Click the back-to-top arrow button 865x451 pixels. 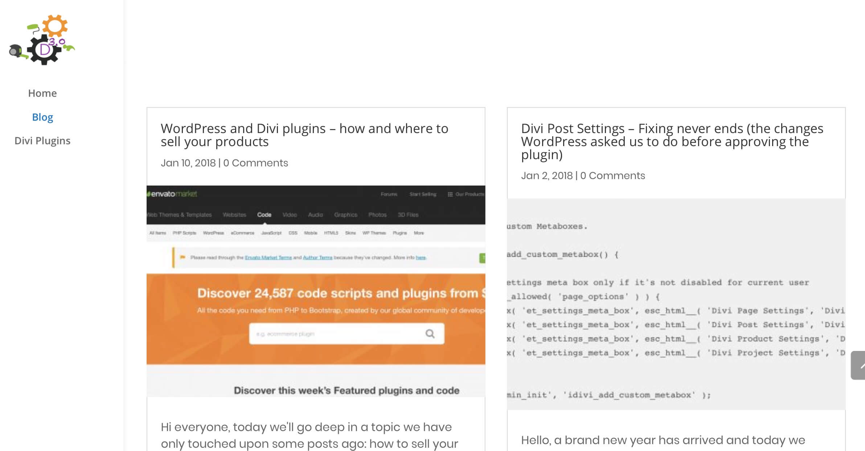[858, 365]
